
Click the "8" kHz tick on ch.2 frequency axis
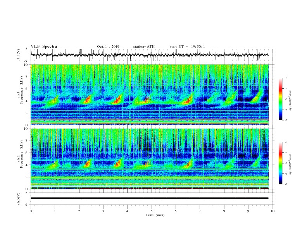(28, 141)
